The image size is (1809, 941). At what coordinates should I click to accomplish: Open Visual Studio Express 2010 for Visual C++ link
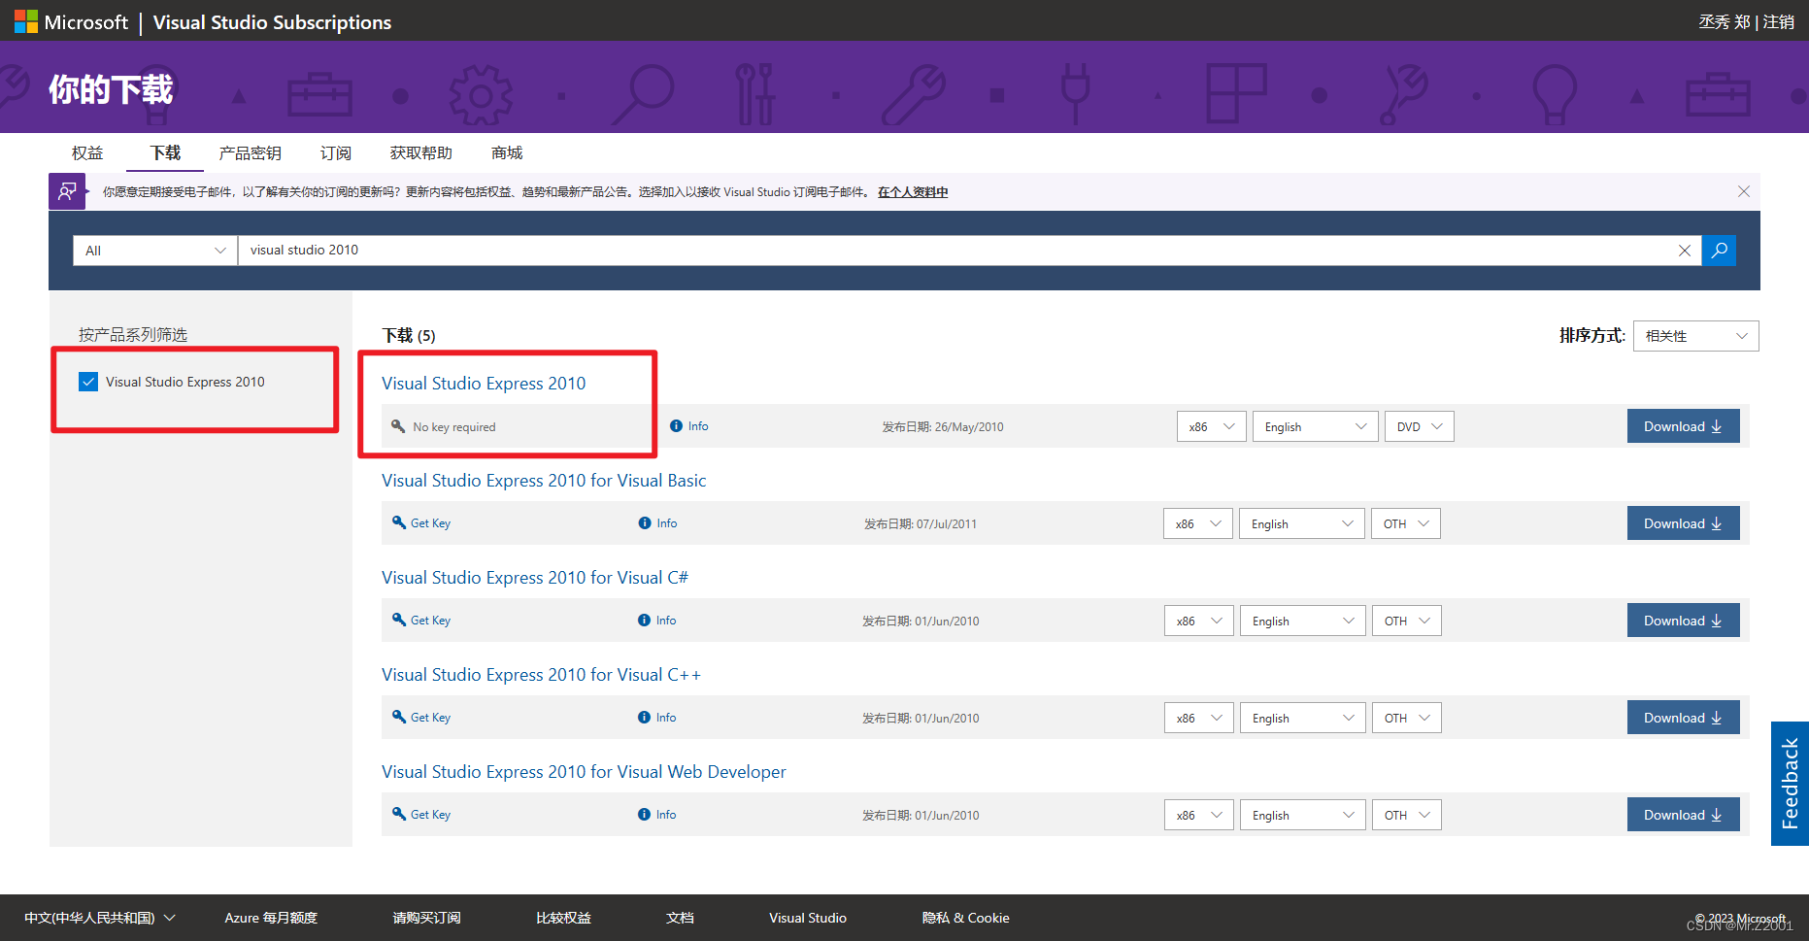541,675
